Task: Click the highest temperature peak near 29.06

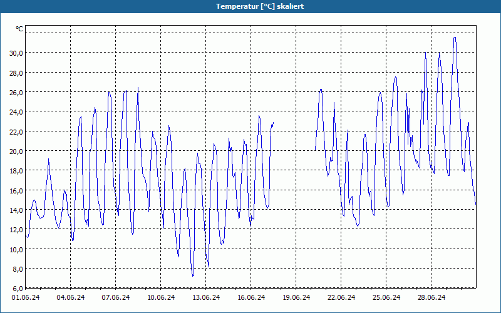Action: click(x=455, y=38)
